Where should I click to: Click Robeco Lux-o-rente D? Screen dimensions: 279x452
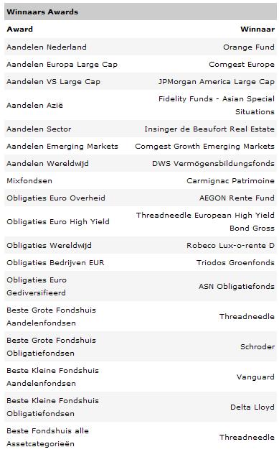(230, 245)
